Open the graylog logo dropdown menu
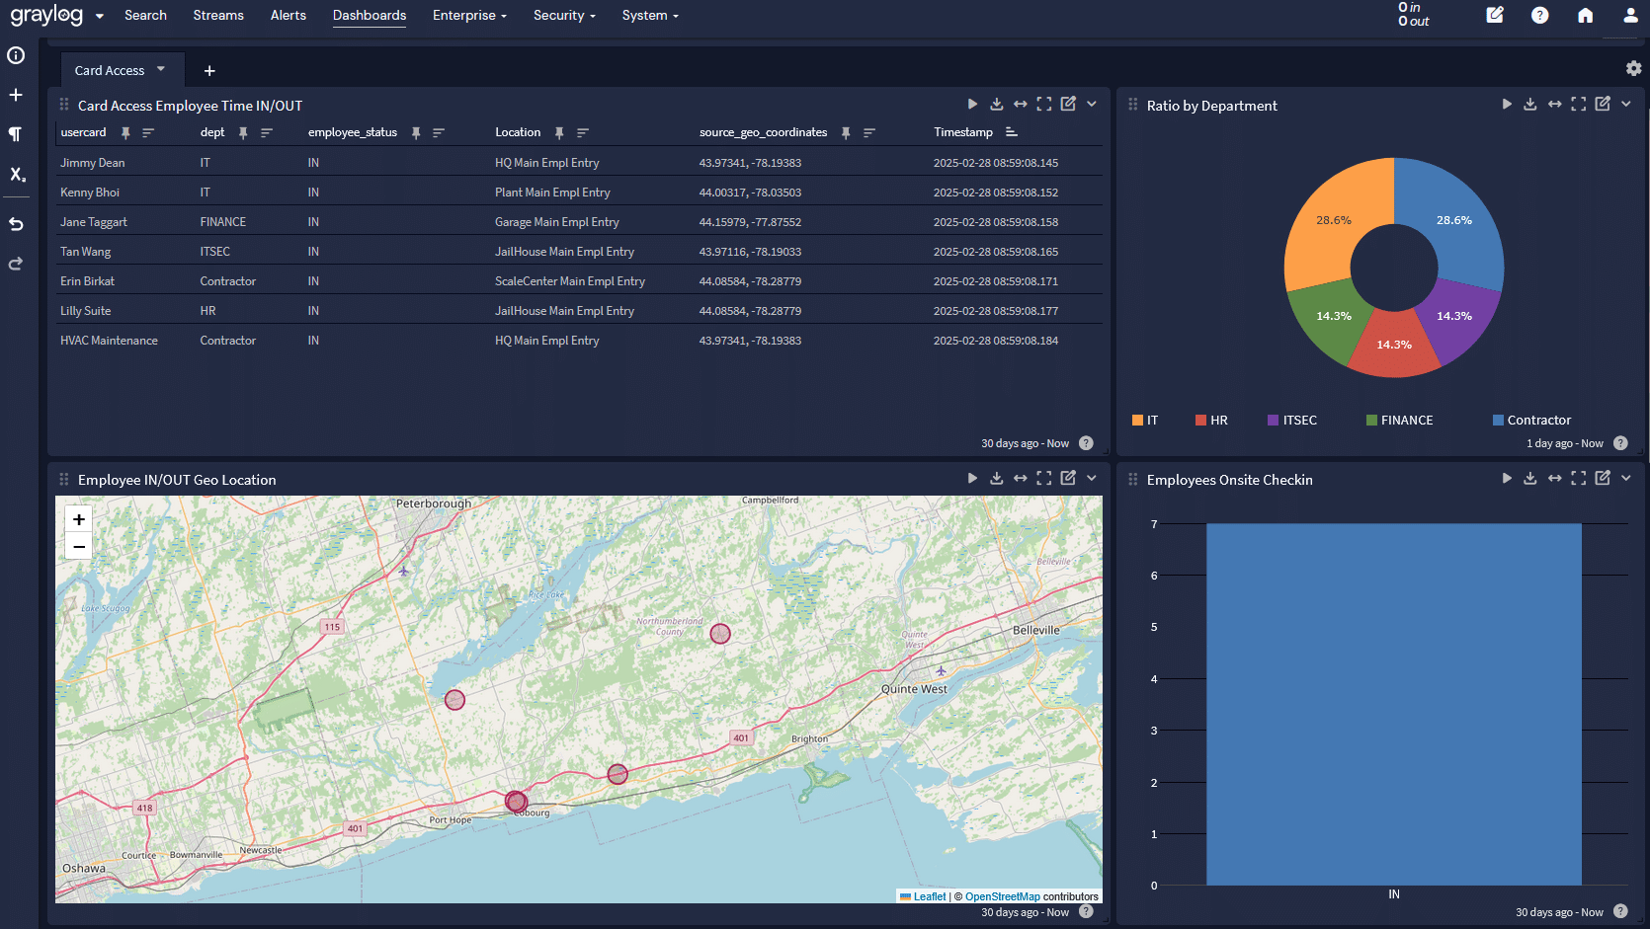Viewport: 1650px width, 929px height. coord(98,16)
